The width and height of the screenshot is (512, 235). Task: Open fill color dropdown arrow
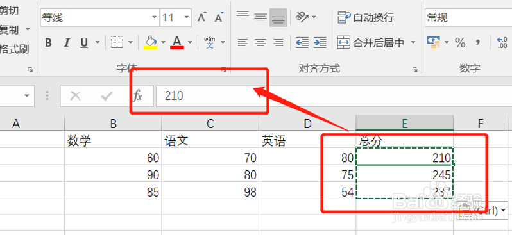163,42
